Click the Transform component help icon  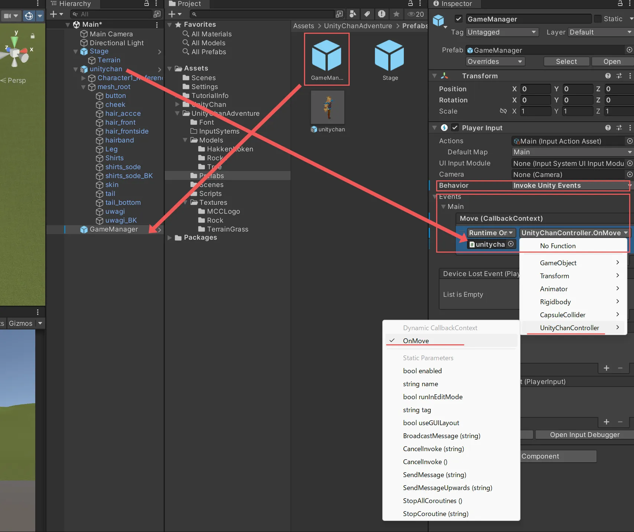[x=608, y=76]
